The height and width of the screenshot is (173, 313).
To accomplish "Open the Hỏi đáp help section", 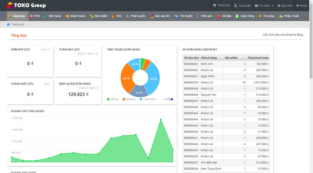I will pyautogui.click(x=224, y=16).
